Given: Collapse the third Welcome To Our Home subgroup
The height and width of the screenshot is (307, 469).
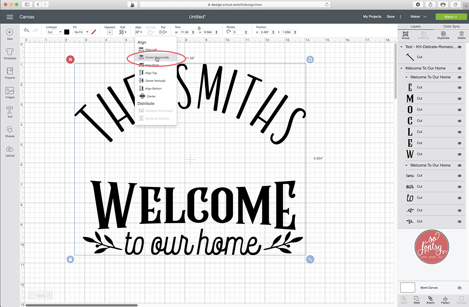Looking at the screenshot, I should (x=406, y=165).
